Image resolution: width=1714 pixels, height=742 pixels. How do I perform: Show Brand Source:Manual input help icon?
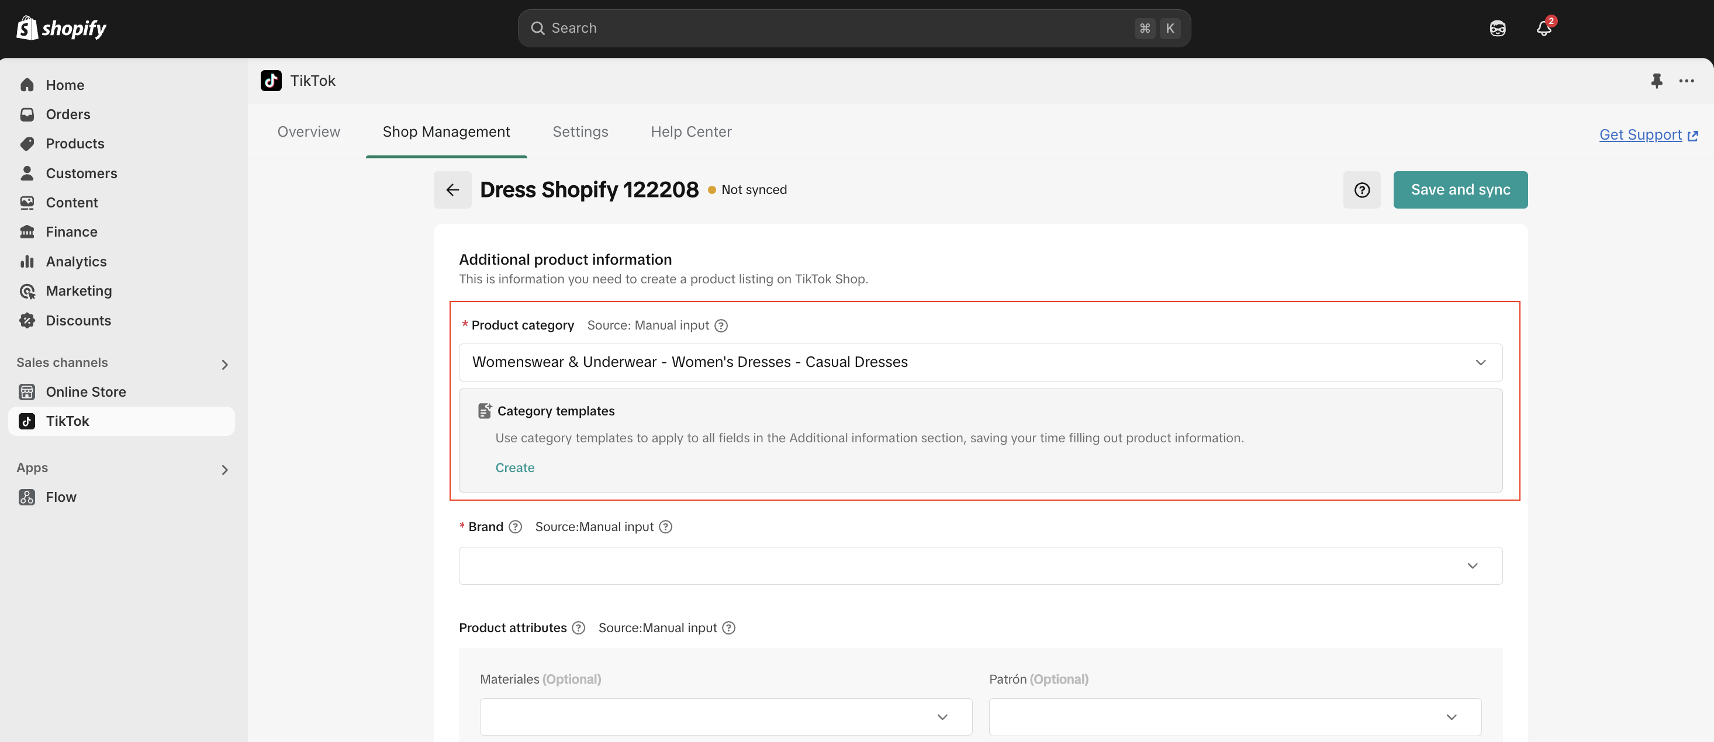coord(665,526)
